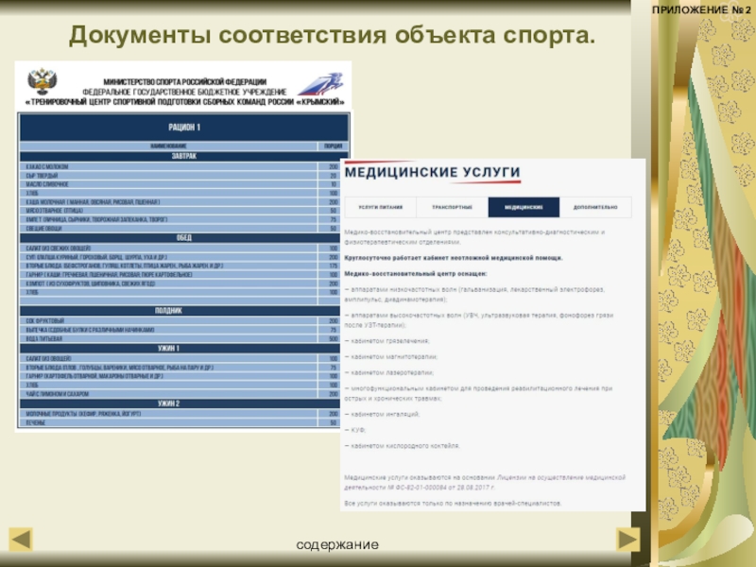Click the 'РАЦИОН 1' table header

pyautogui.click(x=184, y=128)
